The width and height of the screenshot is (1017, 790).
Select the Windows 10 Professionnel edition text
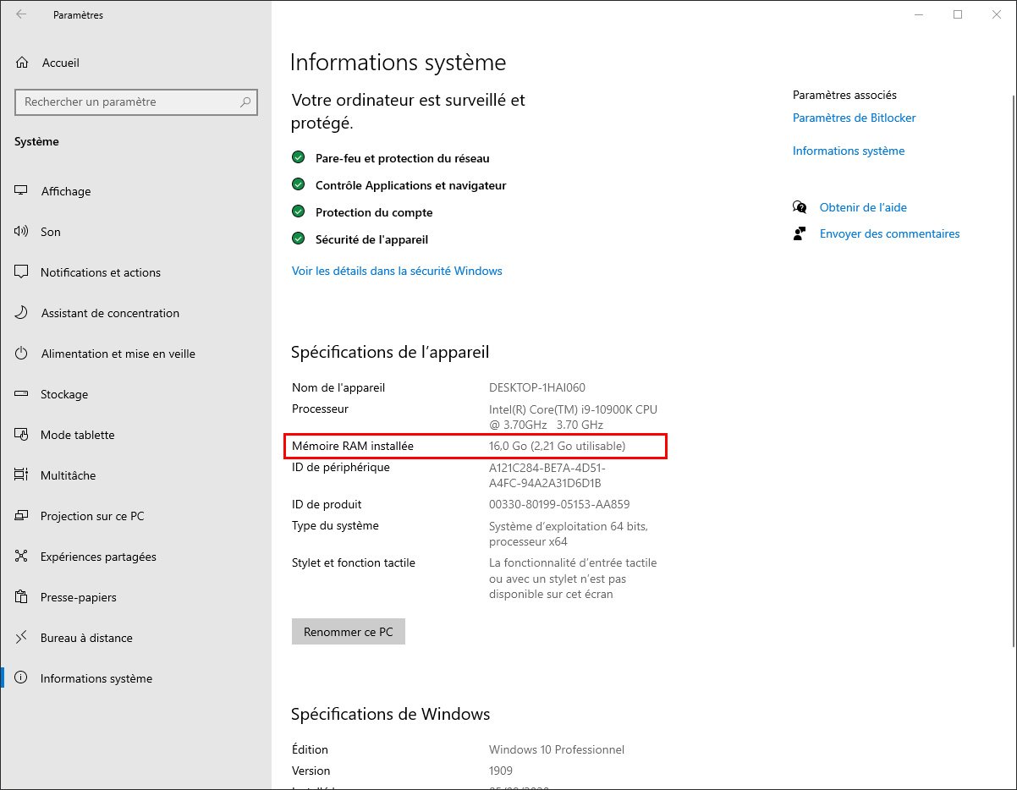[x=557, y=749]
